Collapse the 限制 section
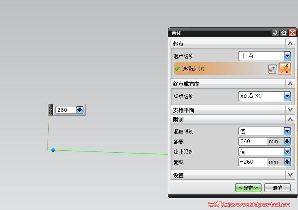Viewport: 298px width, 210px height. [290, 119]
